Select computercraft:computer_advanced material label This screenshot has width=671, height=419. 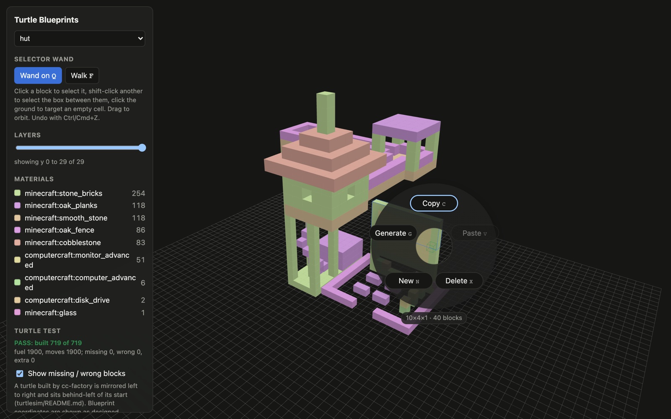point(80,282)
